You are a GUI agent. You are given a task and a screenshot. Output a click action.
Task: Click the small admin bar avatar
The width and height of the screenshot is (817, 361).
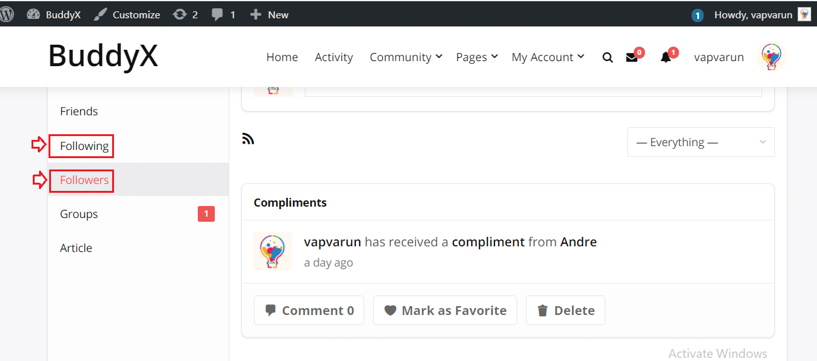[x=804, y=14]
